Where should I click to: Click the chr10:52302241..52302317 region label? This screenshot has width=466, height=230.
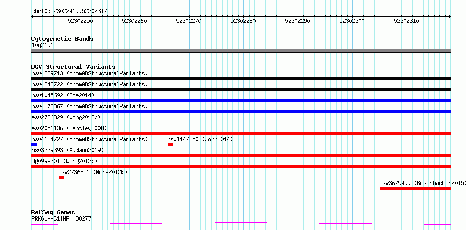(69, 11)
